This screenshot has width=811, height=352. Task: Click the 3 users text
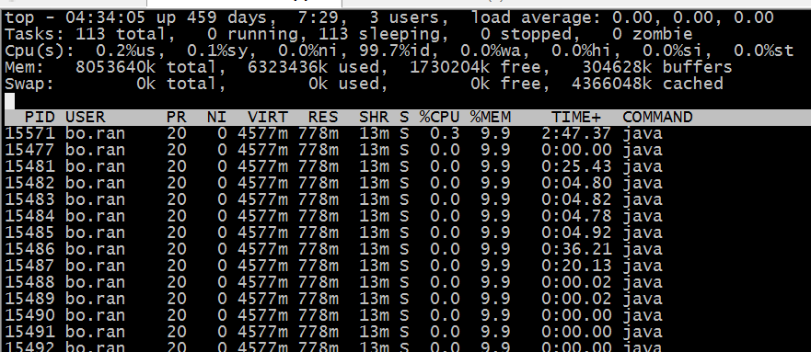(x=404, y=18)
